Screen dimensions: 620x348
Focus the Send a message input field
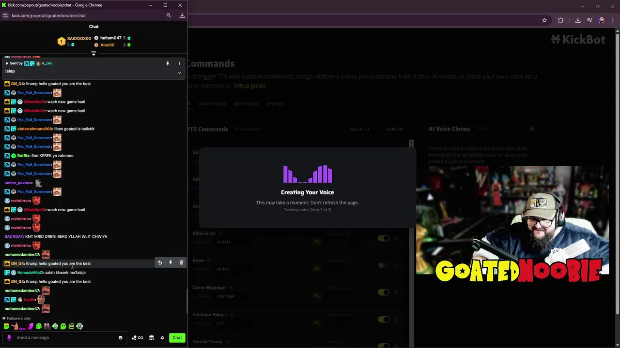tap(65, 337)
